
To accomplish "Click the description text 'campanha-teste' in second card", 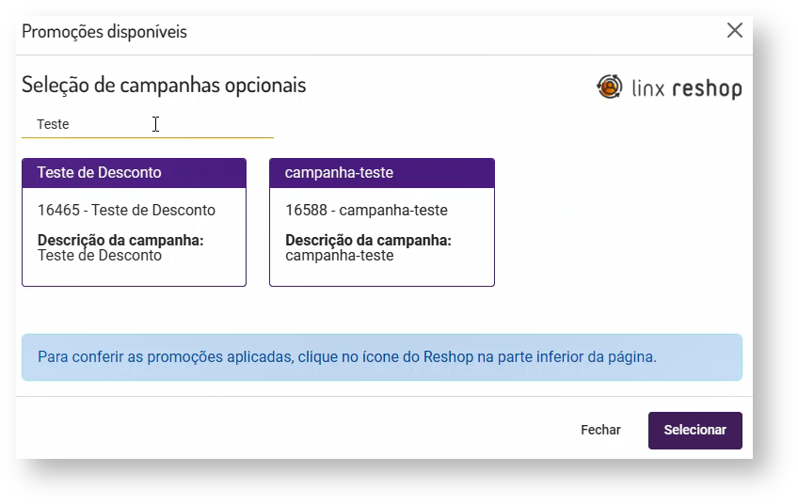I will [x=340, y=256].
